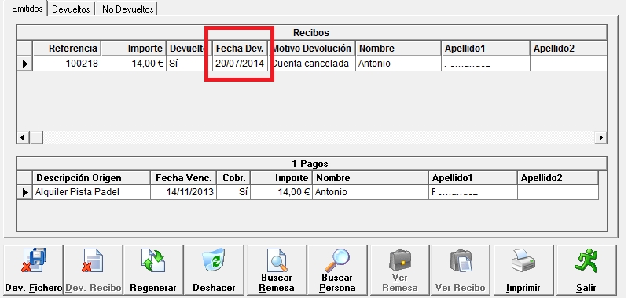Click the Deshacer recycle bin button
The image size is (628, 298).
click(x=214, y=270)
